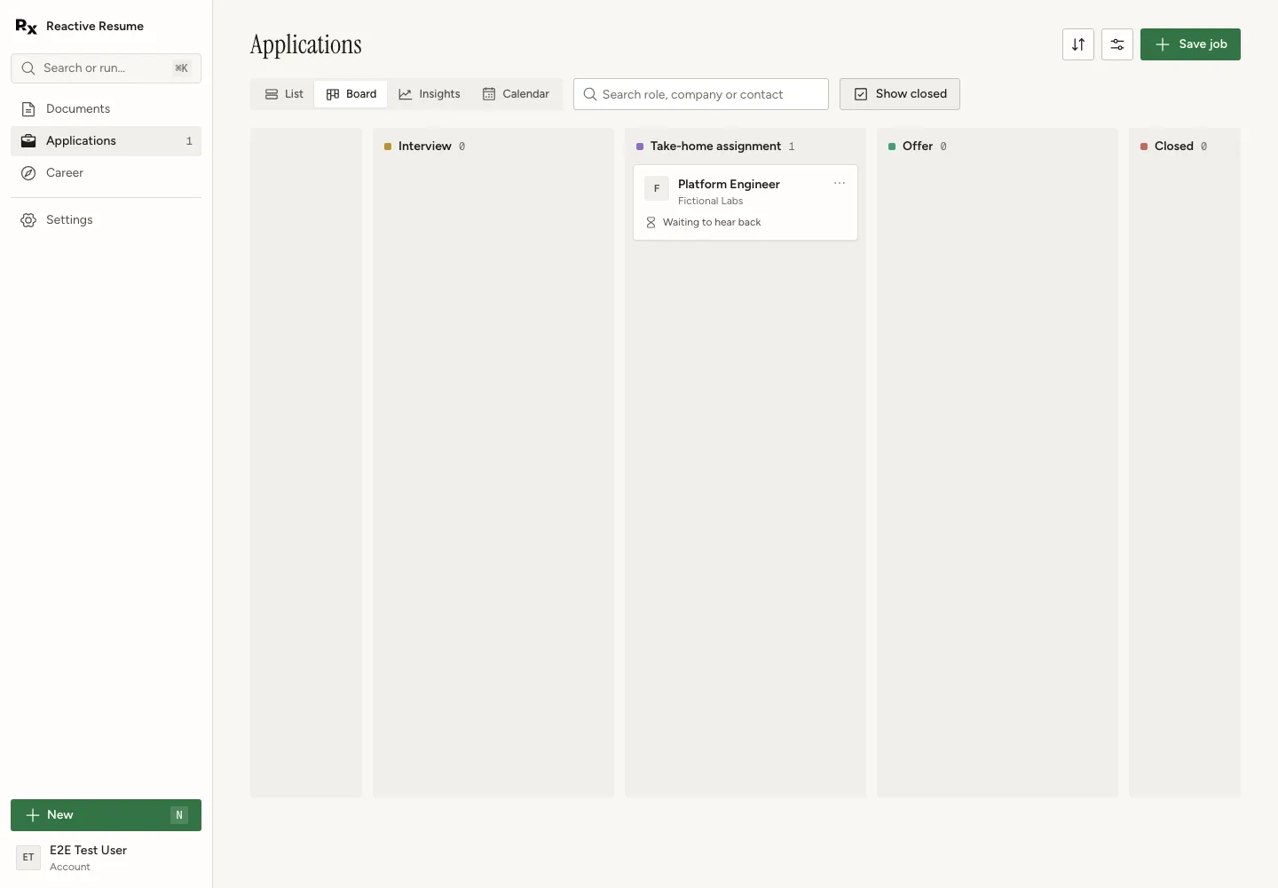The image size is (1278, 888).
Task: Open the sort order icon button
Action: [x=1078, y=44]
